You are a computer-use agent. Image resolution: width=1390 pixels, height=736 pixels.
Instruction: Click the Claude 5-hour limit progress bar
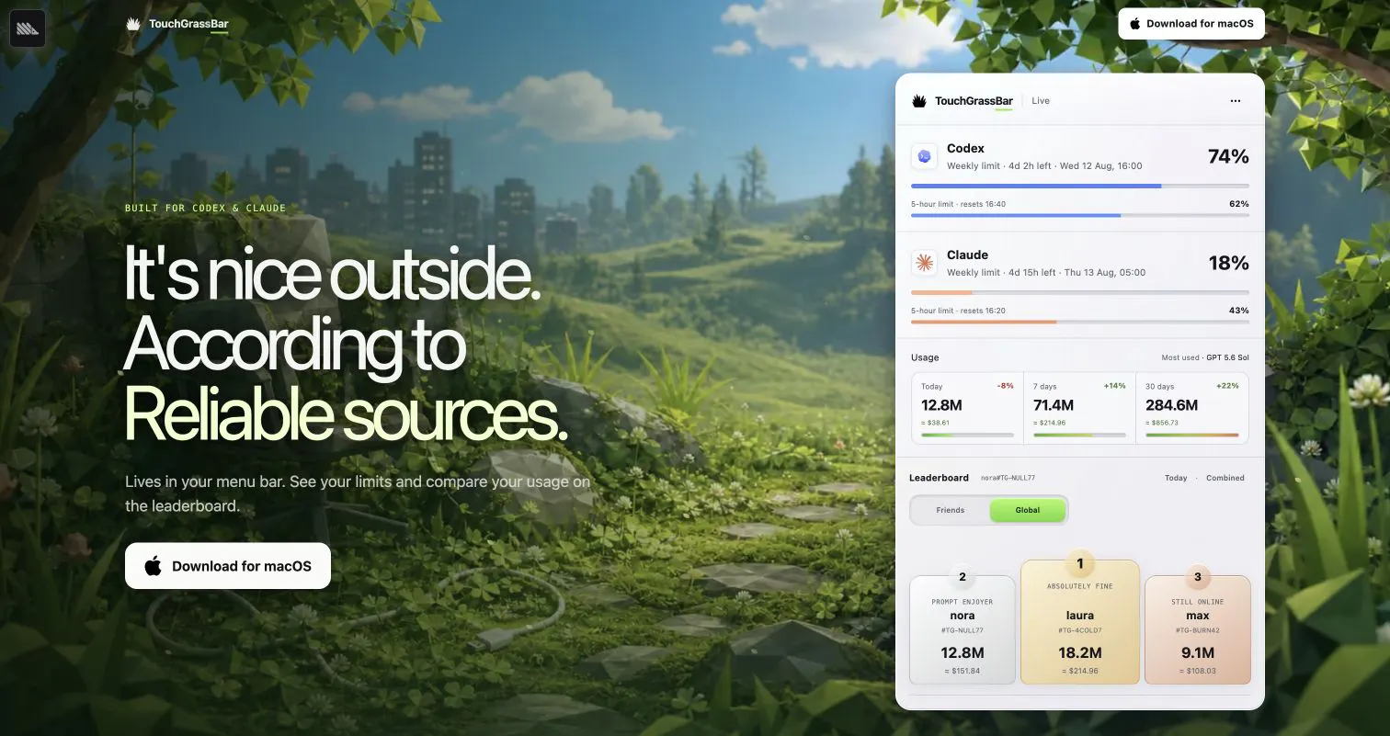coord(1080,322)
